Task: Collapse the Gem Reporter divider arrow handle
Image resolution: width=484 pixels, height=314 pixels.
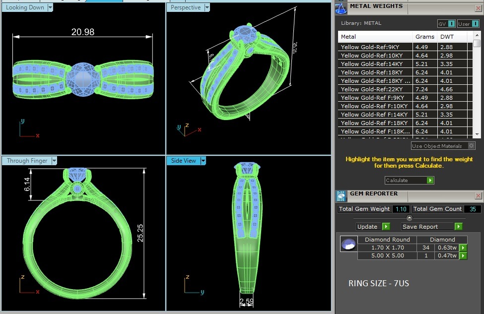Action: (409, 218)
